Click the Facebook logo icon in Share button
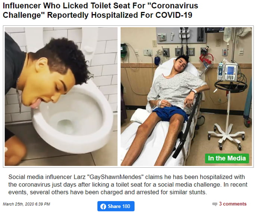Screen dimensions: 261x212 [x=103, y=206]
